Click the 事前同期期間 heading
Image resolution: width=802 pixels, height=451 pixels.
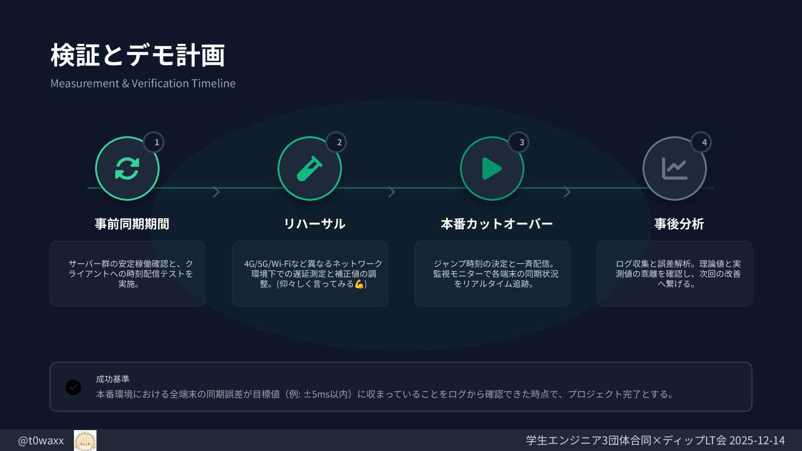(x=132, y=224)
